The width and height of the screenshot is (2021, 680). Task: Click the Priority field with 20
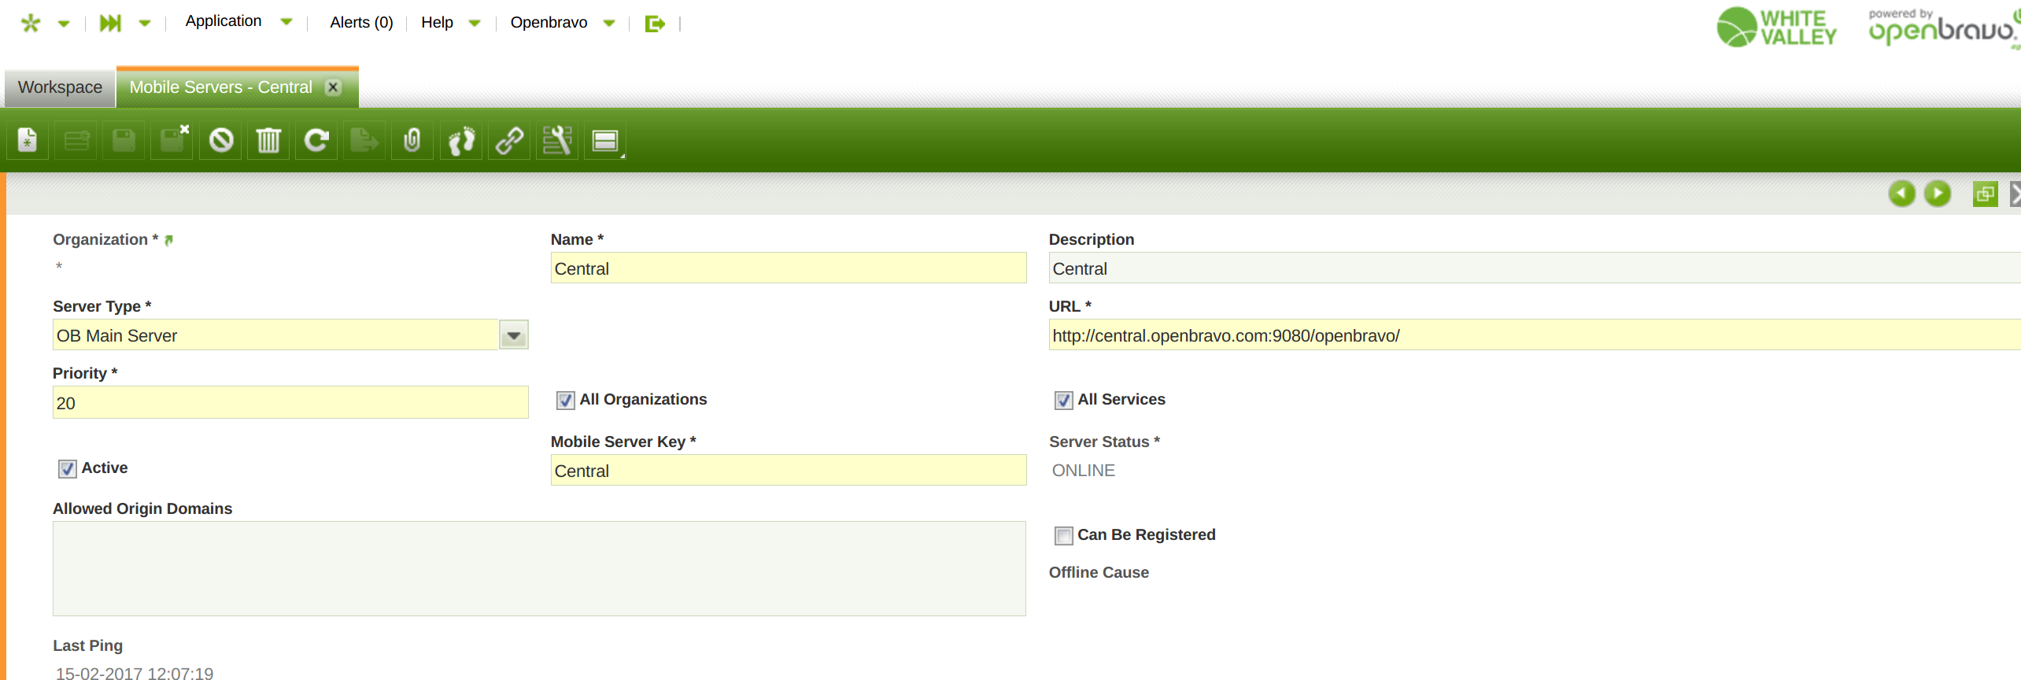(x=290, y=403)
